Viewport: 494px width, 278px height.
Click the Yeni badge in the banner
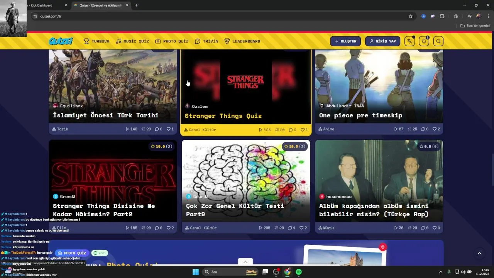(x=100, y=253)
